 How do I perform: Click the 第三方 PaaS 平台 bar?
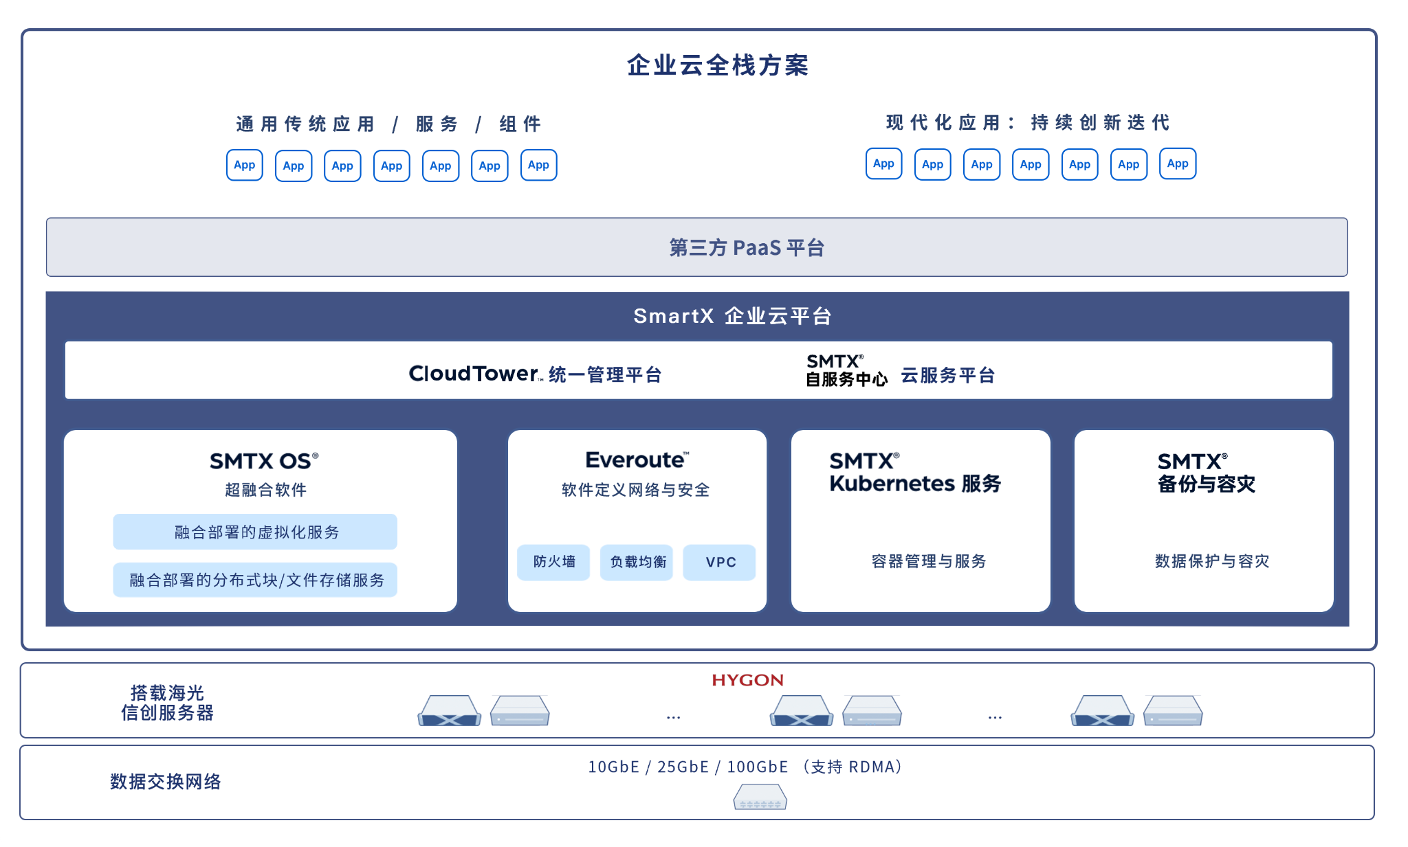[x=696, y=247]
